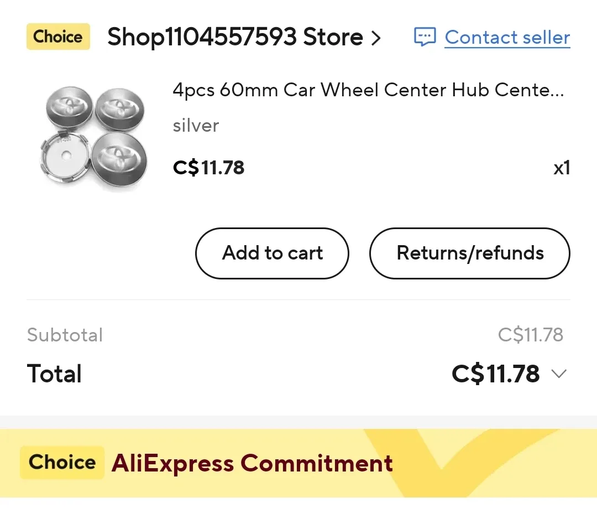Open the Returns/refunds policy
597x508 pixels.
click(469, 253)
